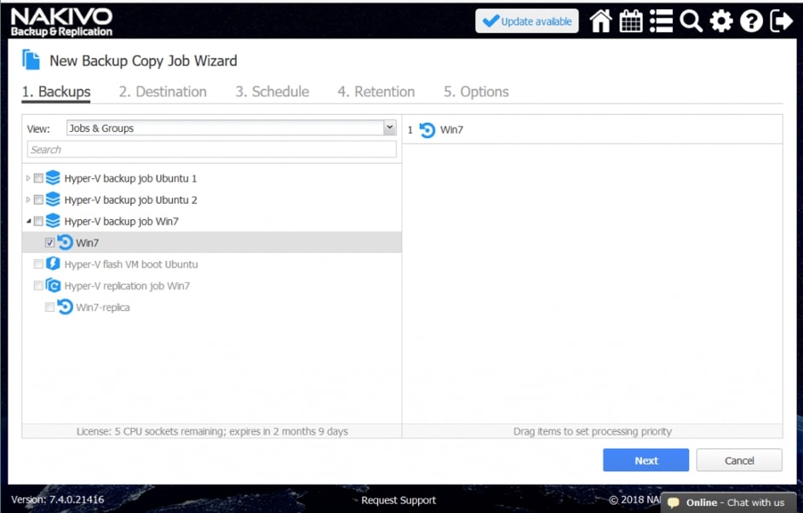This screenshot has height=513, width=803.
Task: Open the calendar icon in header
Action: (631, 21)
